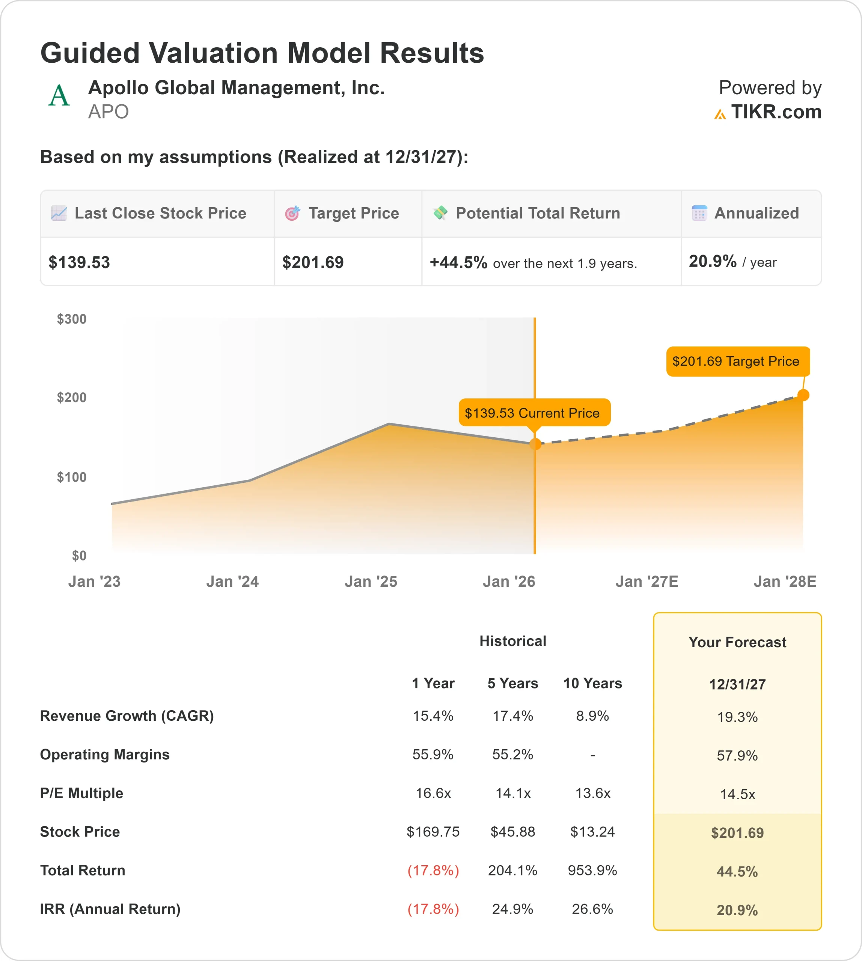Select the 19.3% forecast Revenue Growth value
The height and width of the screenshot is (961, 862).
pyautogui.click(x=737, y=717)
